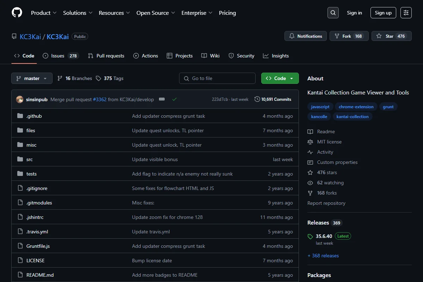Viewport: 423px width, 282px height.
Task: Expand the Product menu in header
Action: 44,13
